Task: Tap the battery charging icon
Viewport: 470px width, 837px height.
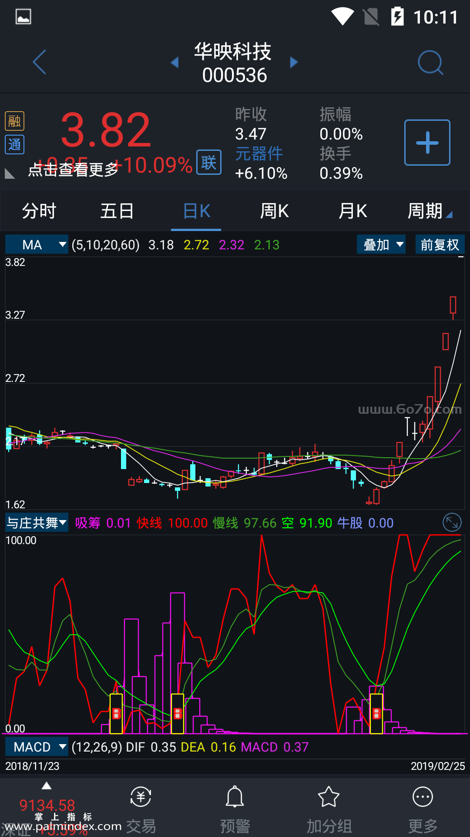Action: coord(397,17)
